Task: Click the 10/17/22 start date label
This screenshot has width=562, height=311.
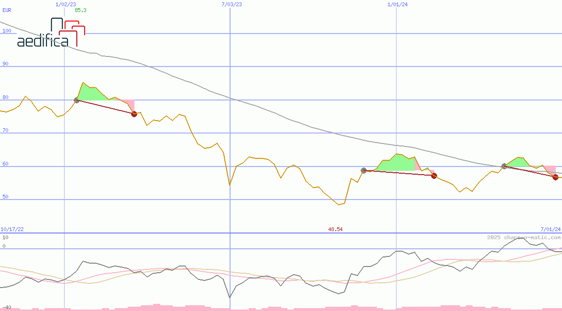Action: (12, 229)
